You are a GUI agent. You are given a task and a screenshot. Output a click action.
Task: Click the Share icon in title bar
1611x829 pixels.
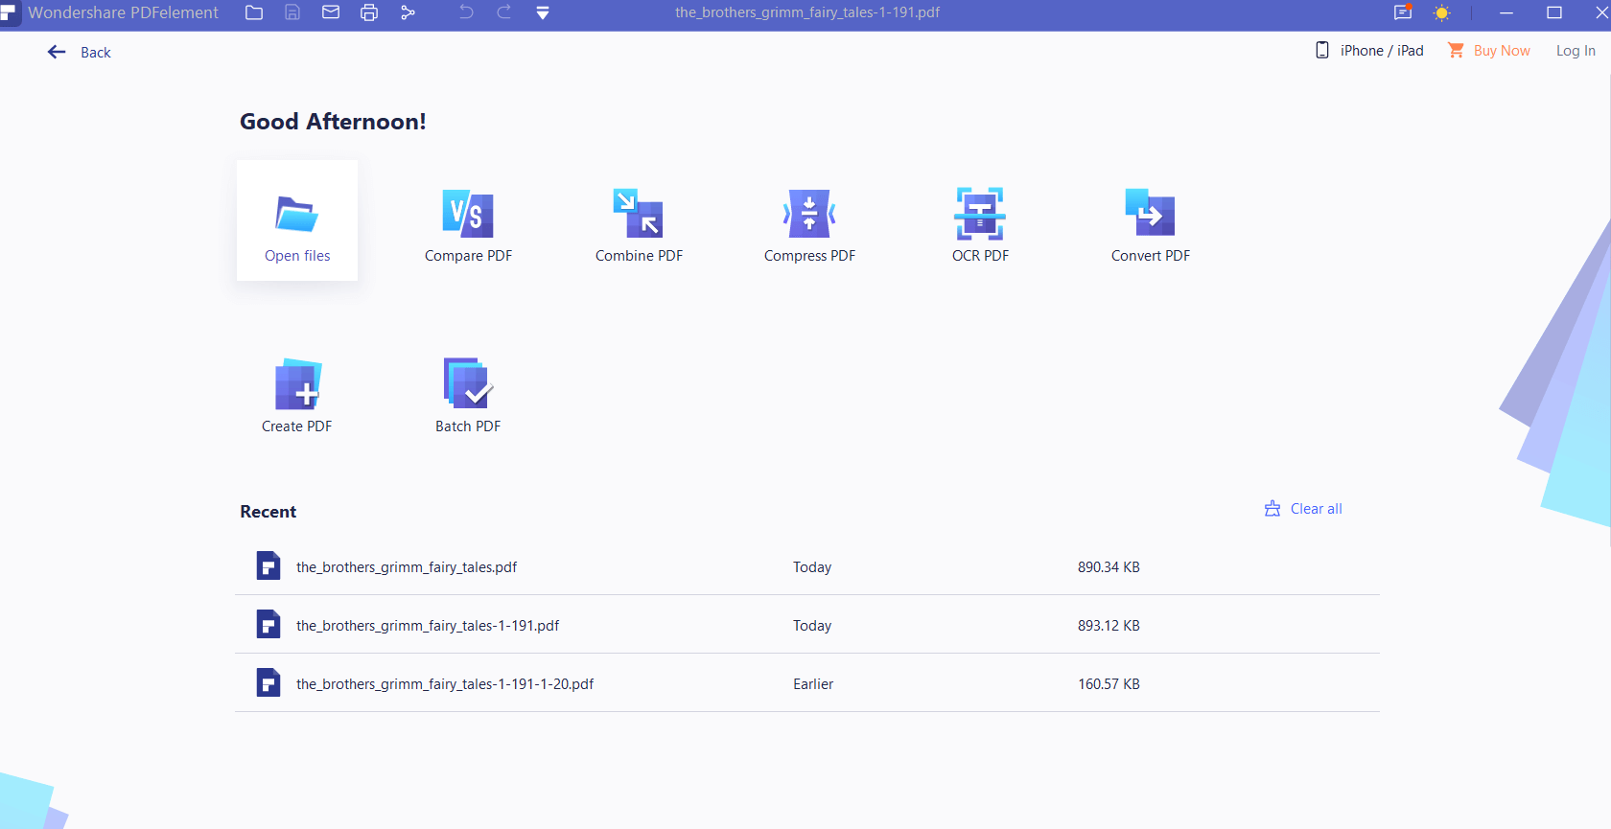click(408, 13)
